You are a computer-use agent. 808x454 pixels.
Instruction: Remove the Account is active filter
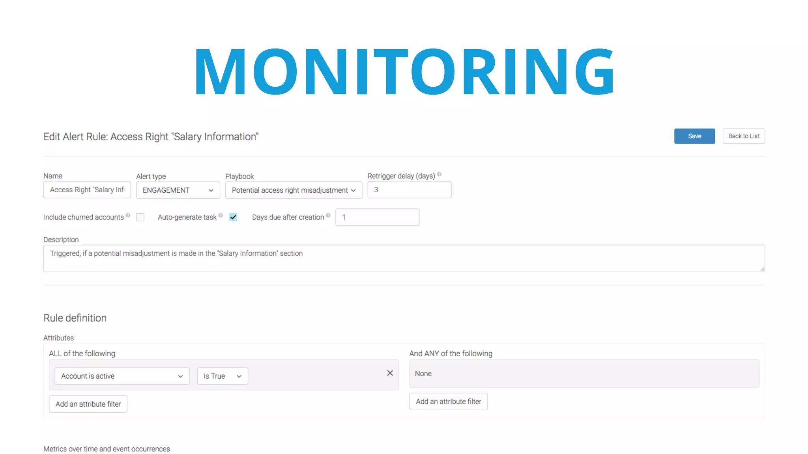click(x=390, y=373)
